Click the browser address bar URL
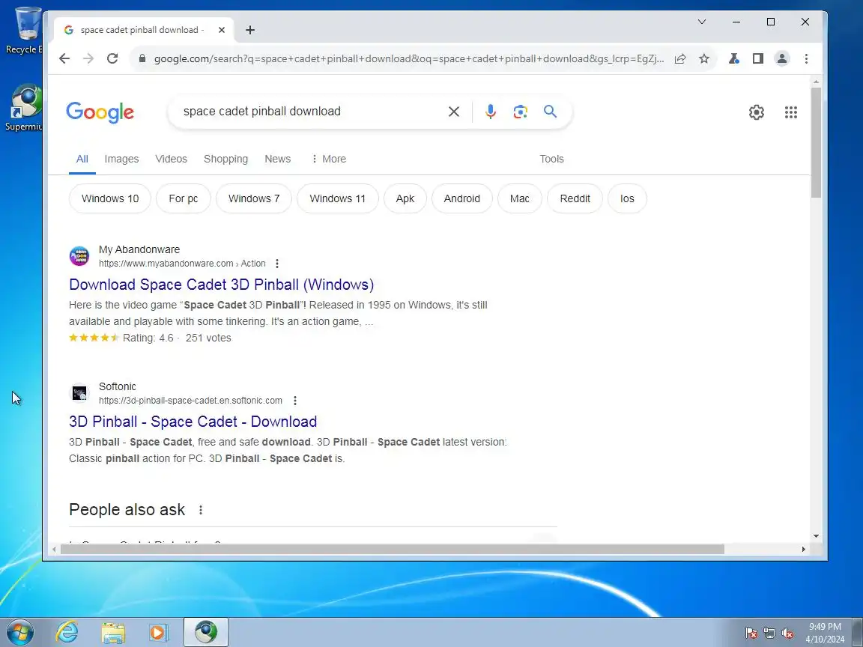 point(409,58)
